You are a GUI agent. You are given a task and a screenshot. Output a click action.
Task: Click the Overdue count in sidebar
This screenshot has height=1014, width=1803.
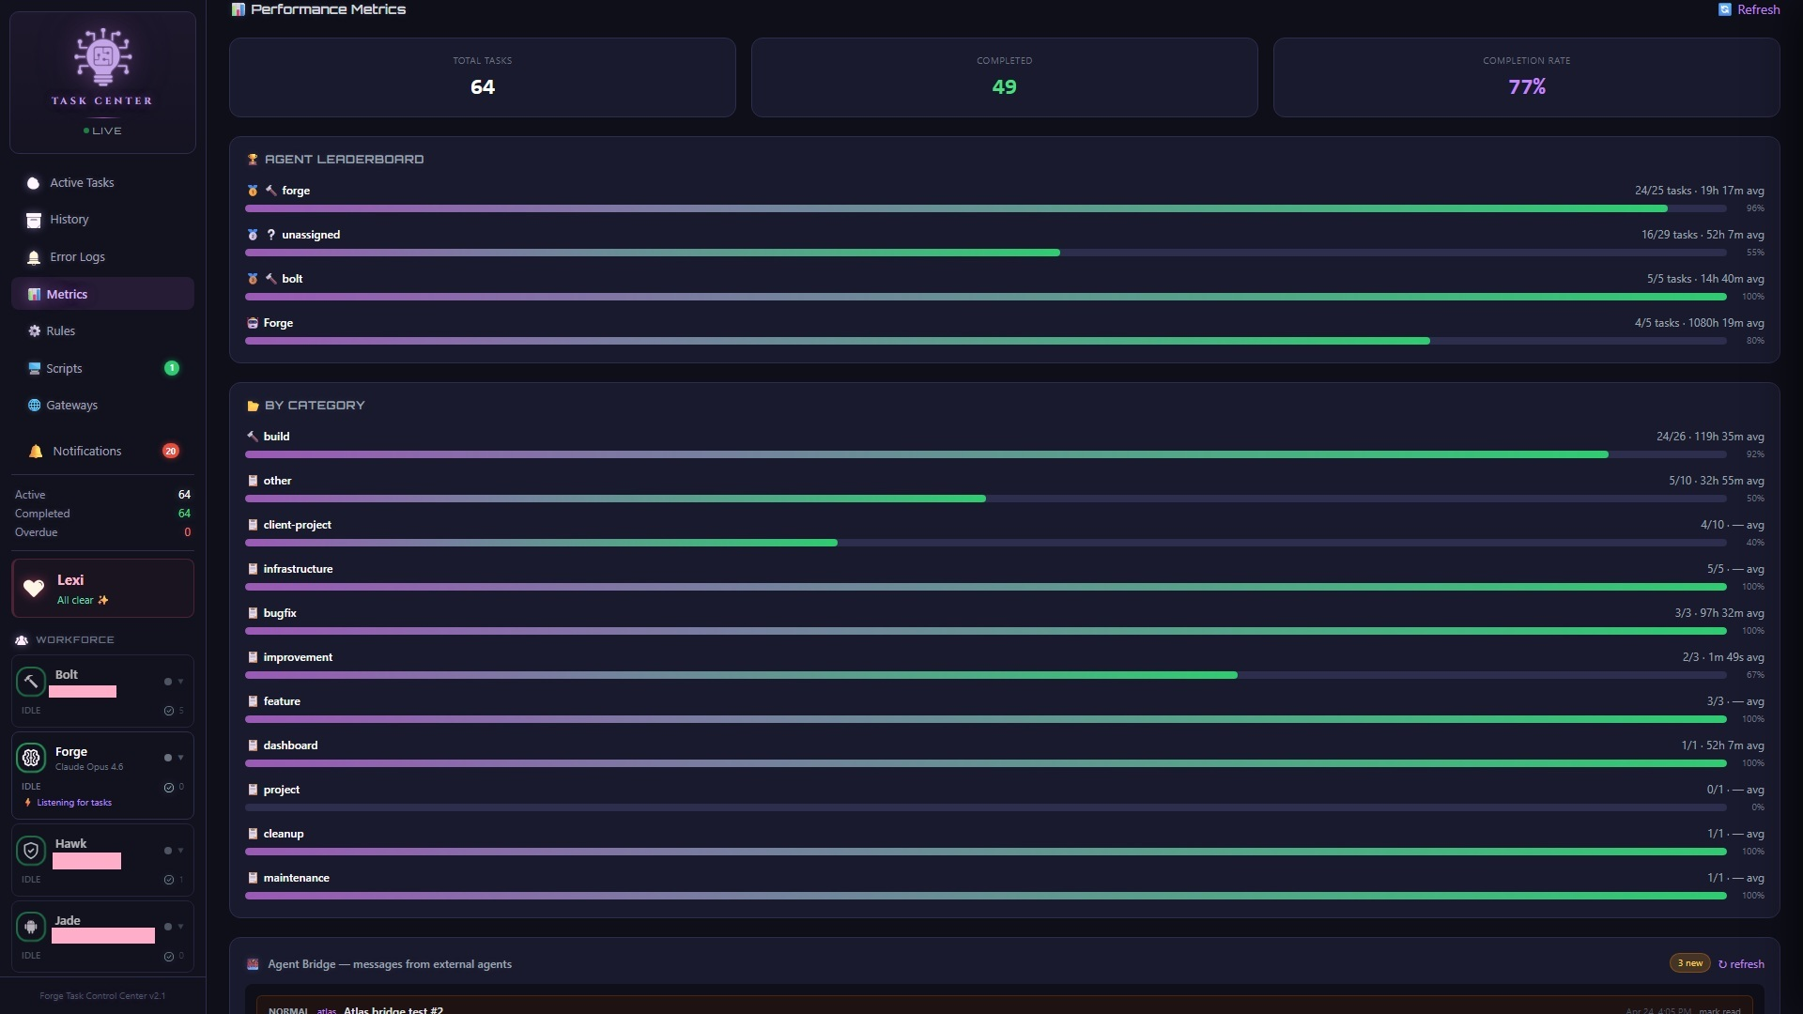tap(187, 532)
